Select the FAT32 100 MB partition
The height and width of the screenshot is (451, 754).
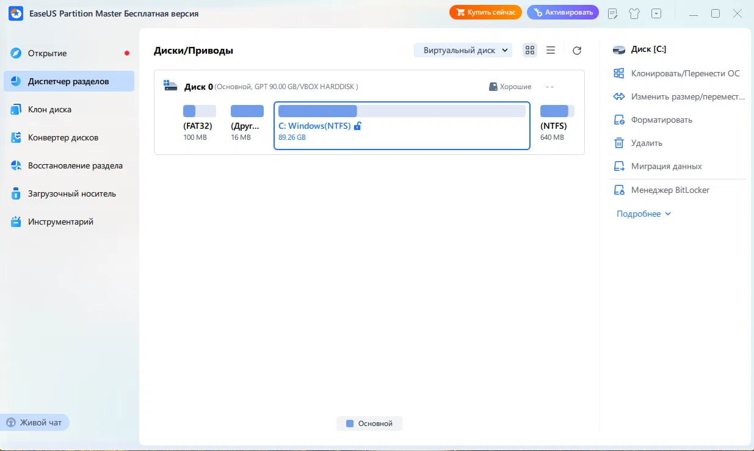click(x=199, y=123)
